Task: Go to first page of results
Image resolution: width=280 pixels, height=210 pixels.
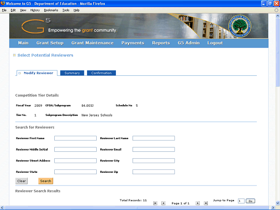Action: (x=155, y=203)
